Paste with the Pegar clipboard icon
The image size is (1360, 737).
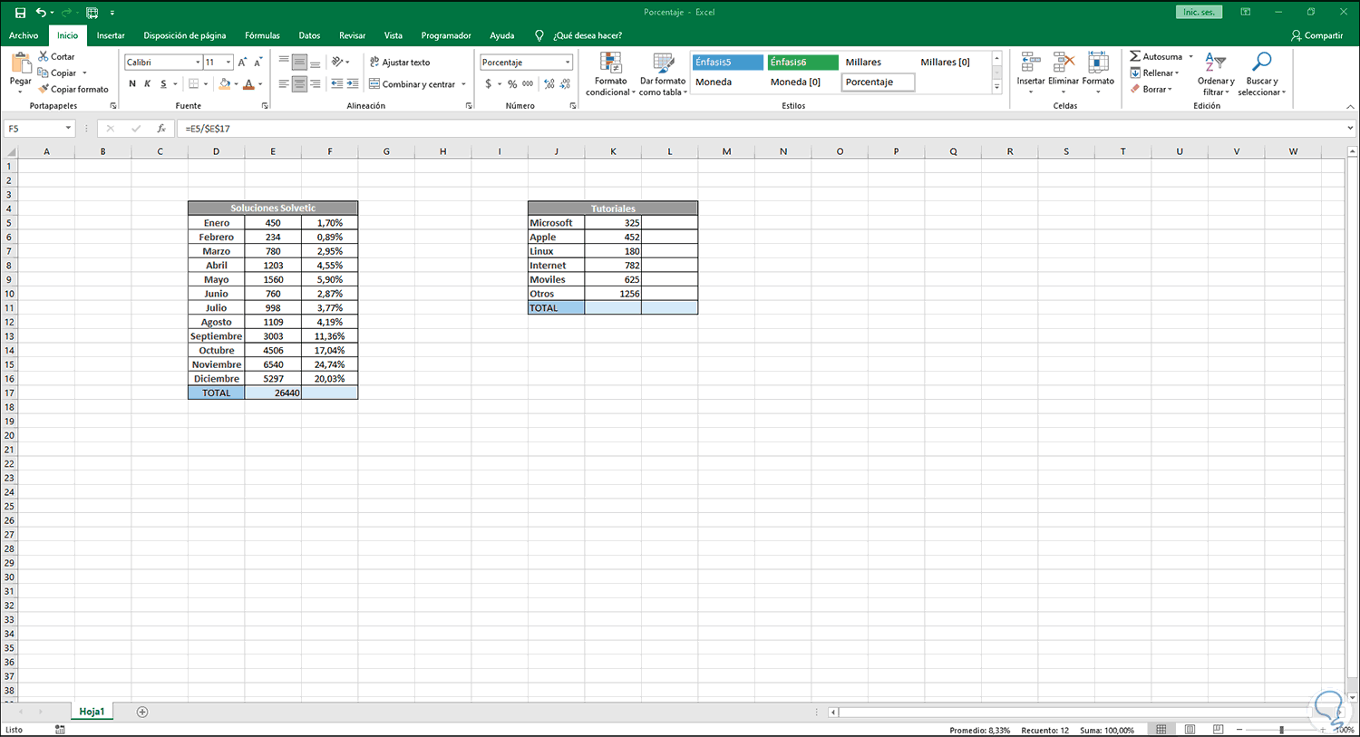point(21,63)
